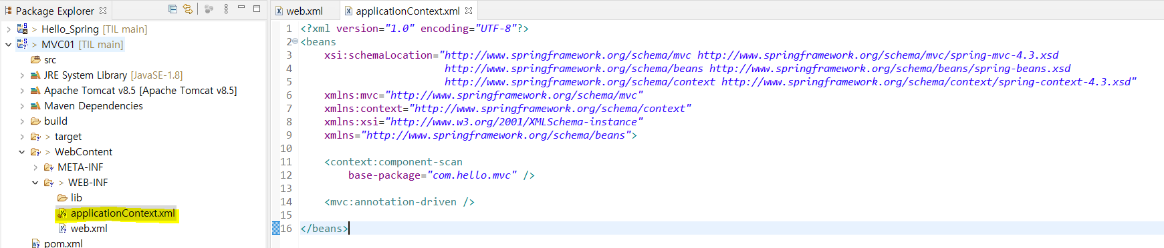Select applicationContext.xml in the tree
Viewport: 1164px width, 248px height.
[123, 213]
